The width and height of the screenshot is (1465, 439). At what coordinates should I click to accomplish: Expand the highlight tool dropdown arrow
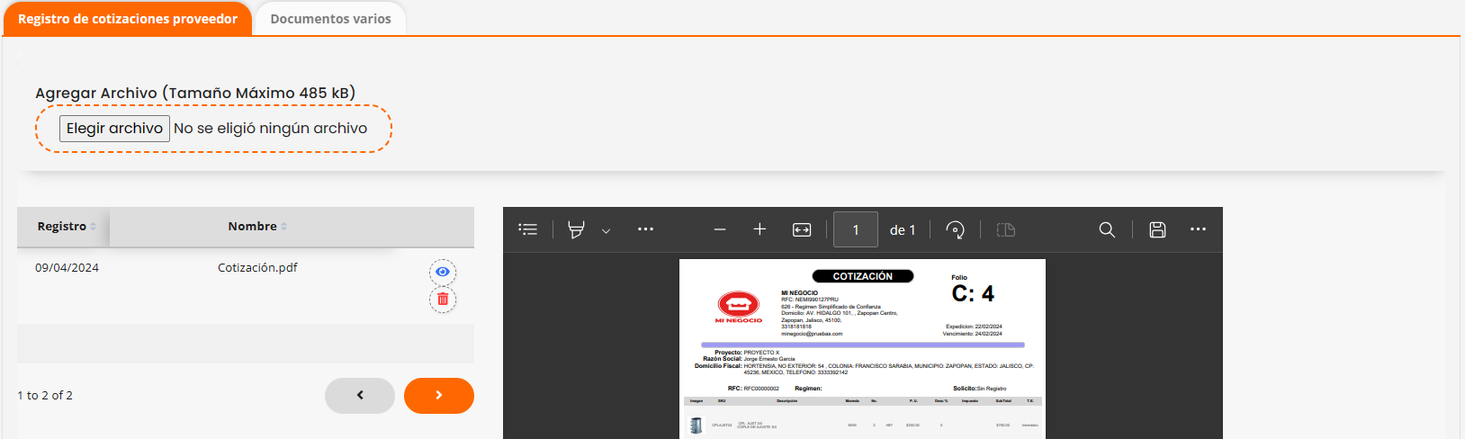[606, 230]
